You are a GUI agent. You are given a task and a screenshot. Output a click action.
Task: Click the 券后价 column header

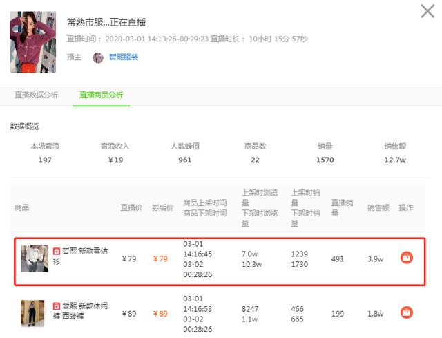tap(163, 207)
